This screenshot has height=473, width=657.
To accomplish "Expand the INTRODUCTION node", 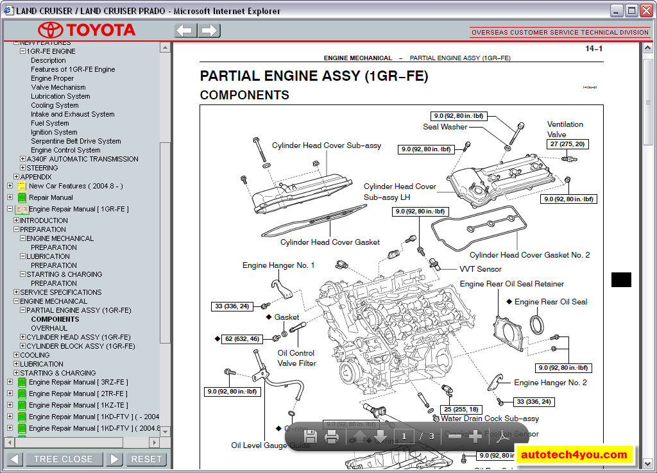I will (x=16, y=220).
